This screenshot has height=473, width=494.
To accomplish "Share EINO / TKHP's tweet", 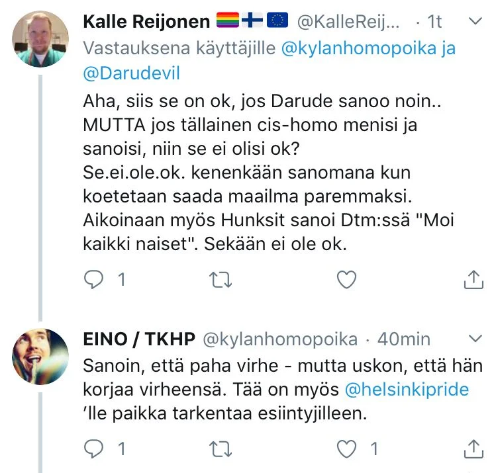I will pos(473,450).
